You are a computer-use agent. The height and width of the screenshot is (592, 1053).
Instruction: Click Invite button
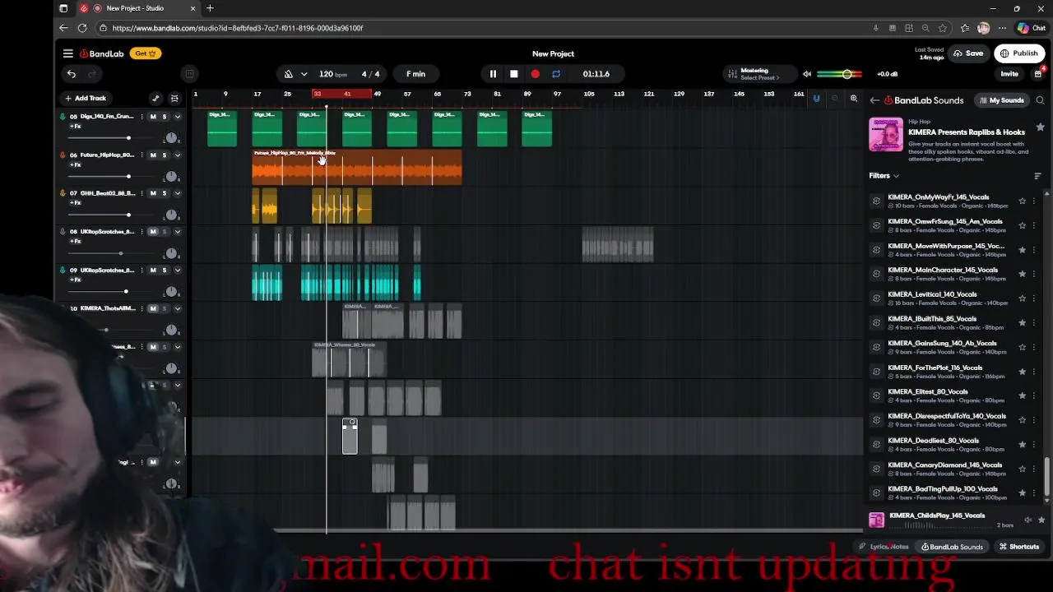tap(1009, 74)
